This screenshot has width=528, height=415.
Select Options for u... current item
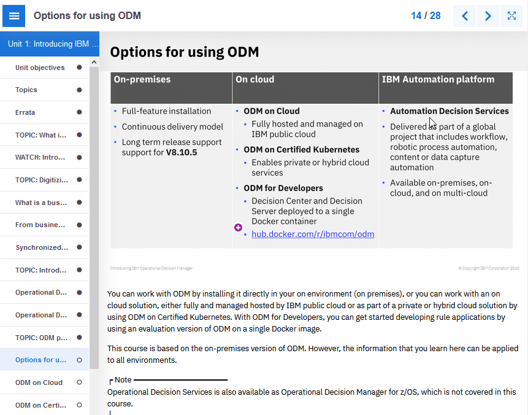tap(44, 360)
